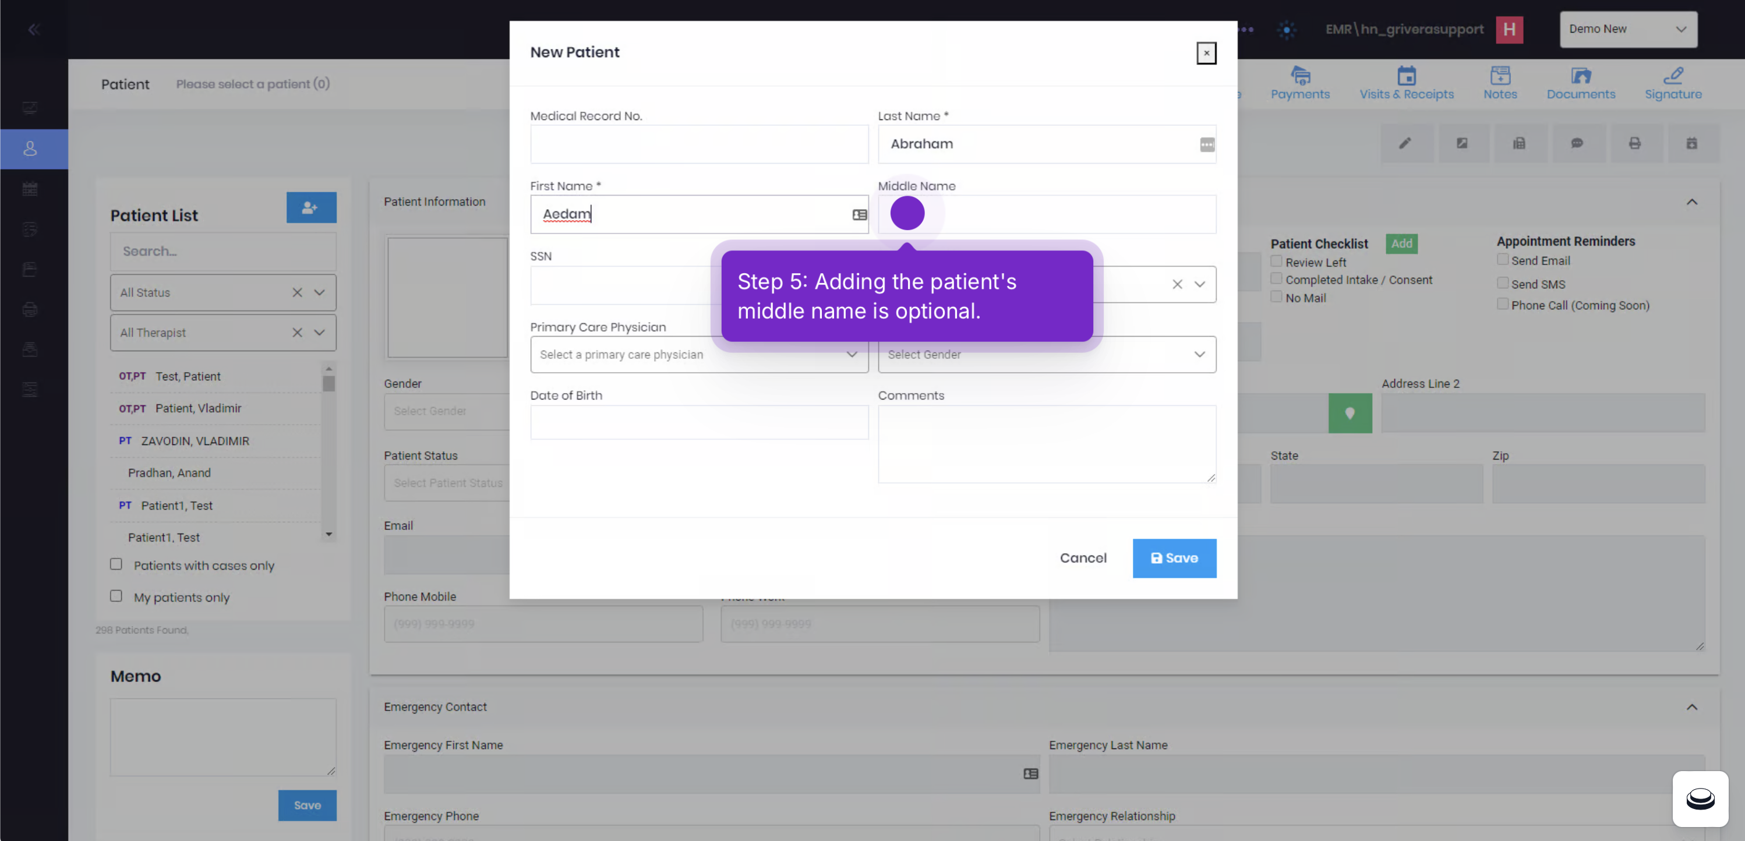Click the print patient icon
1745x841 pixels.
click(x=1634, y=143)
